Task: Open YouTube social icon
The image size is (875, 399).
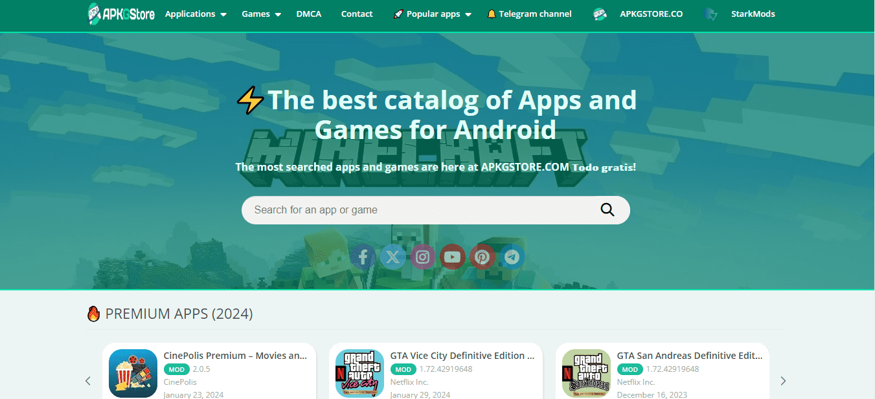Action: pyautogui.click(x=453, y=257)
